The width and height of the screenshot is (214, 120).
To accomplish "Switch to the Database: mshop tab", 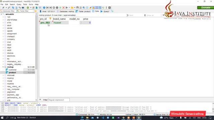I will pos(66,11).
